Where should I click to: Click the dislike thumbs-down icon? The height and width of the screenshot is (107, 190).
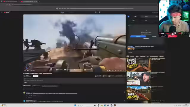(x=100, y=76)
